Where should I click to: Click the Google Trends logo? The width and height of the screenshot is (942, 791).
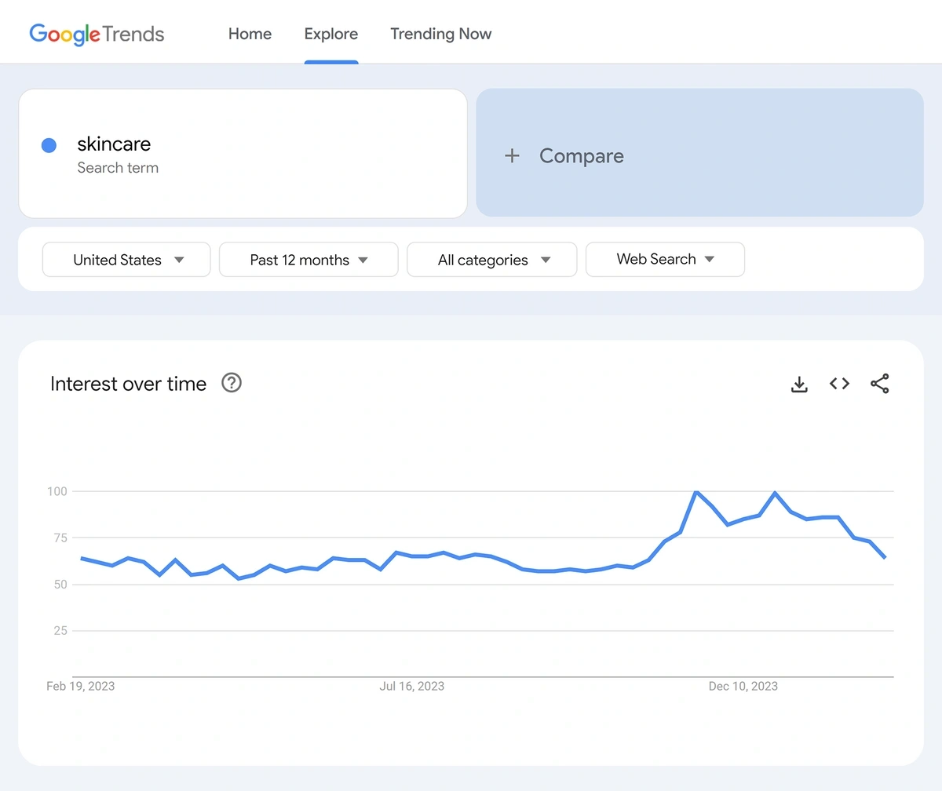pos(96,34)
